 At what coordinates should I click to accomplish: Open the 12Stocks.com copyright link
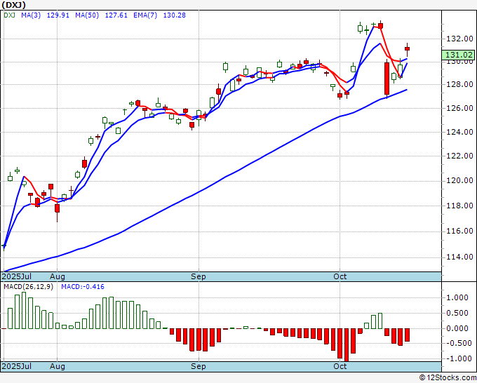448,378
